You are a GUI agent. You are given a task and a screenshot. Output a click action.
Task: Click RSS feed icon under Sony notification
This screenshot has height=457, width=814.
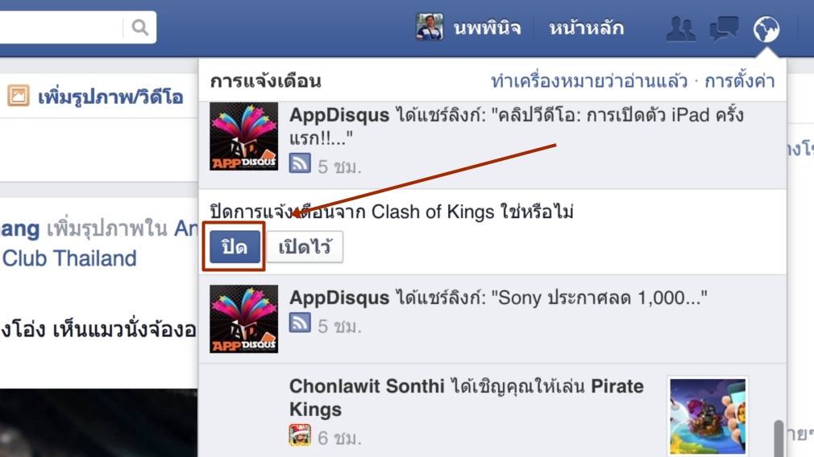click(300, 323)
